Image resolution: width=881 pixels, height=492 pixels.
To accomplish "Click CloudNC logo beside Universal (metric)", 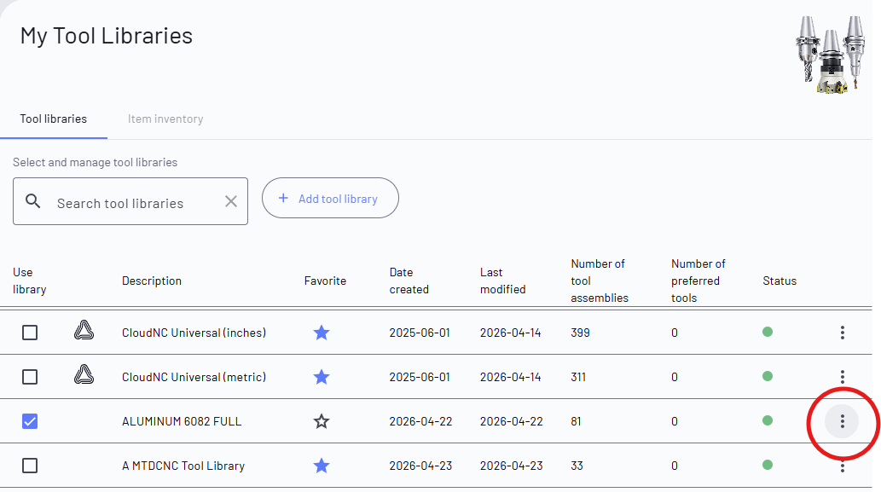I will coord(84,374).
